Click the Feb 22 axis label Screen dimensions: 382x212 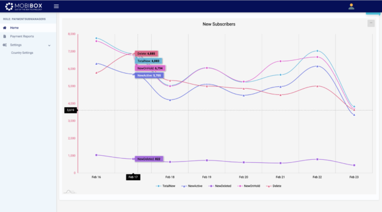317,177
